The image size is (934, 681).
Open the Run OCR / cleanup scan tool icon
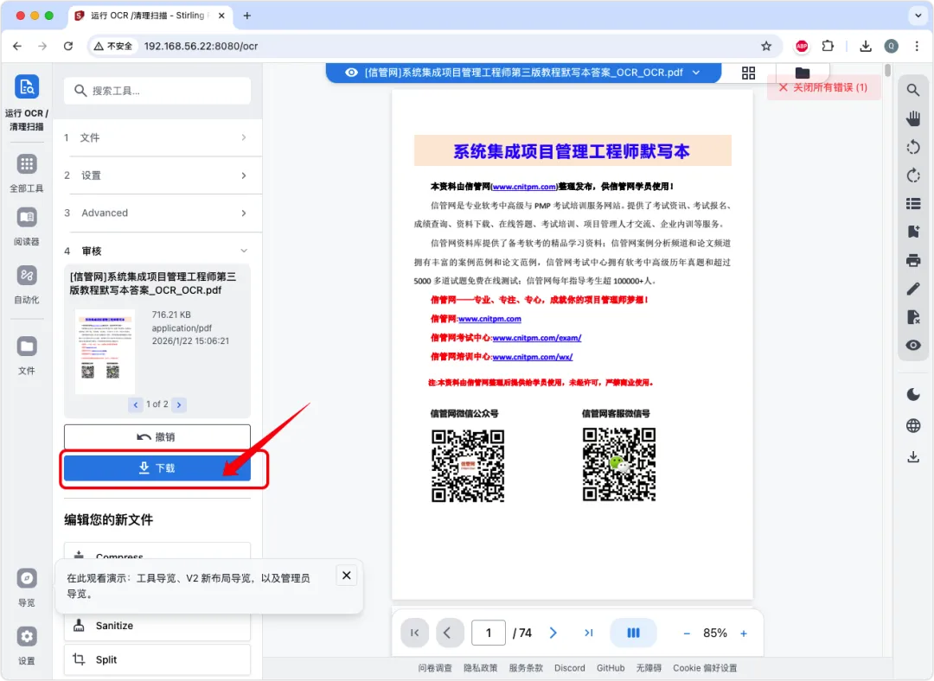coord(27,87)
